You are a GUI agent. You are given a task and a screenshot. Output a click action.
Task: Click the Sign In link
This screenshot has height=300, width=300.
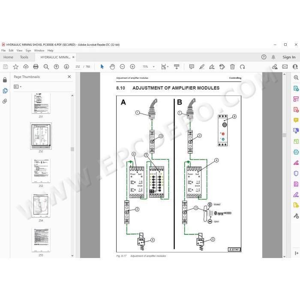coord(289,57)
